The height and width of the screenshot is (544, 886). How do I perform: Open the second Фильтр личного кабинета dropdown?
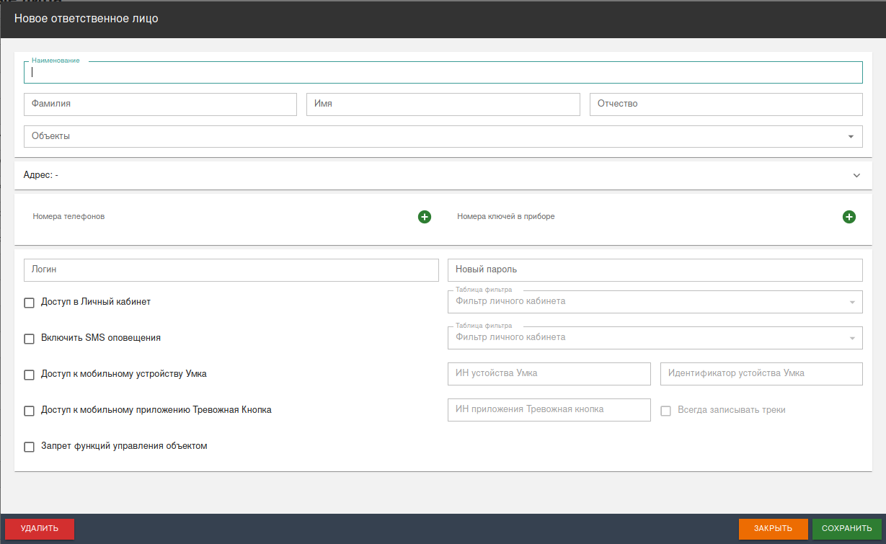pos(655,338)
